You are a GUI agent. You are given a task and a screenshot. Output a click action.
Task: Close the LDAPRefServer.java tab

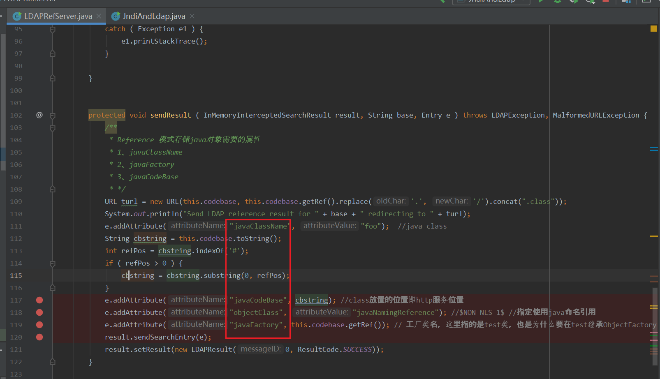point(99,16)
